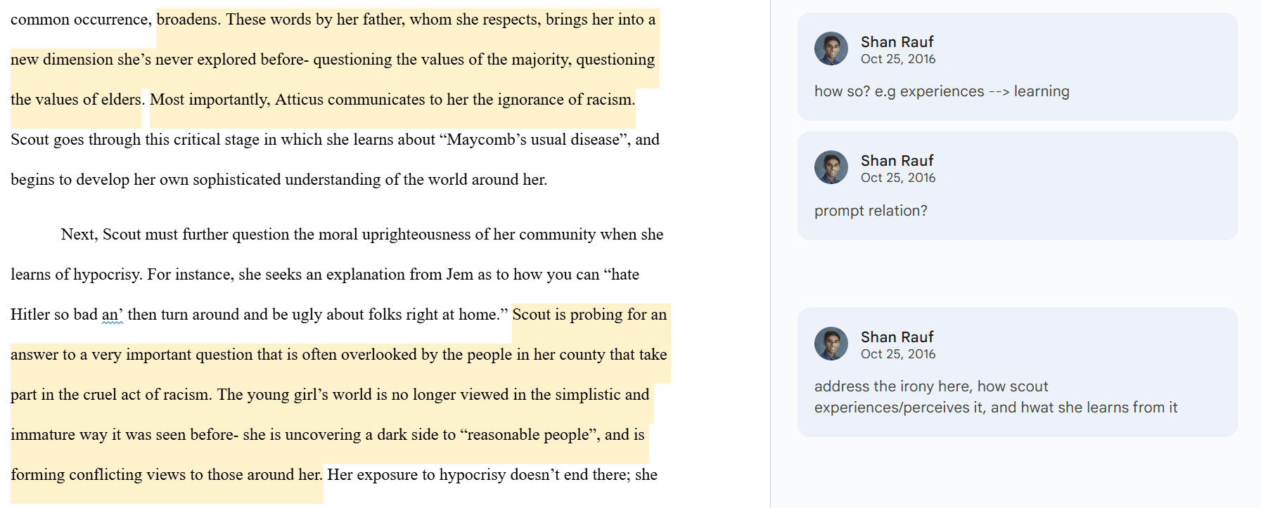
Task: Click the date on the 'address the irony' comment
Action: coord(897,354)
